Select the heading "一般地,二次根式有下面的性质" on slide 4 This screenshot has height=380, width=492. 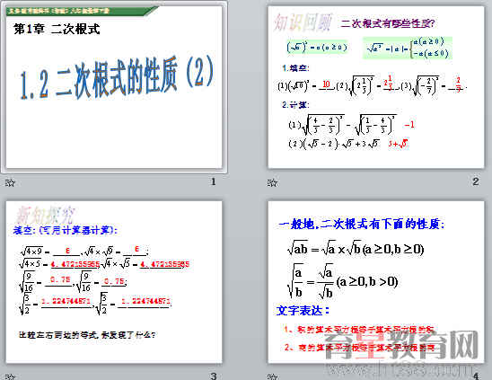coord(361,225)
